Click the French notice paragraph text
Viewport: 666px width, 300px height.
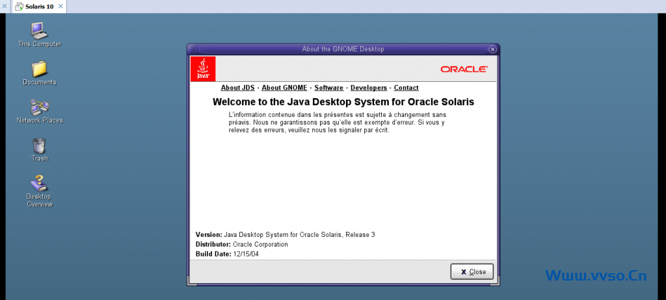pos(338,123)
